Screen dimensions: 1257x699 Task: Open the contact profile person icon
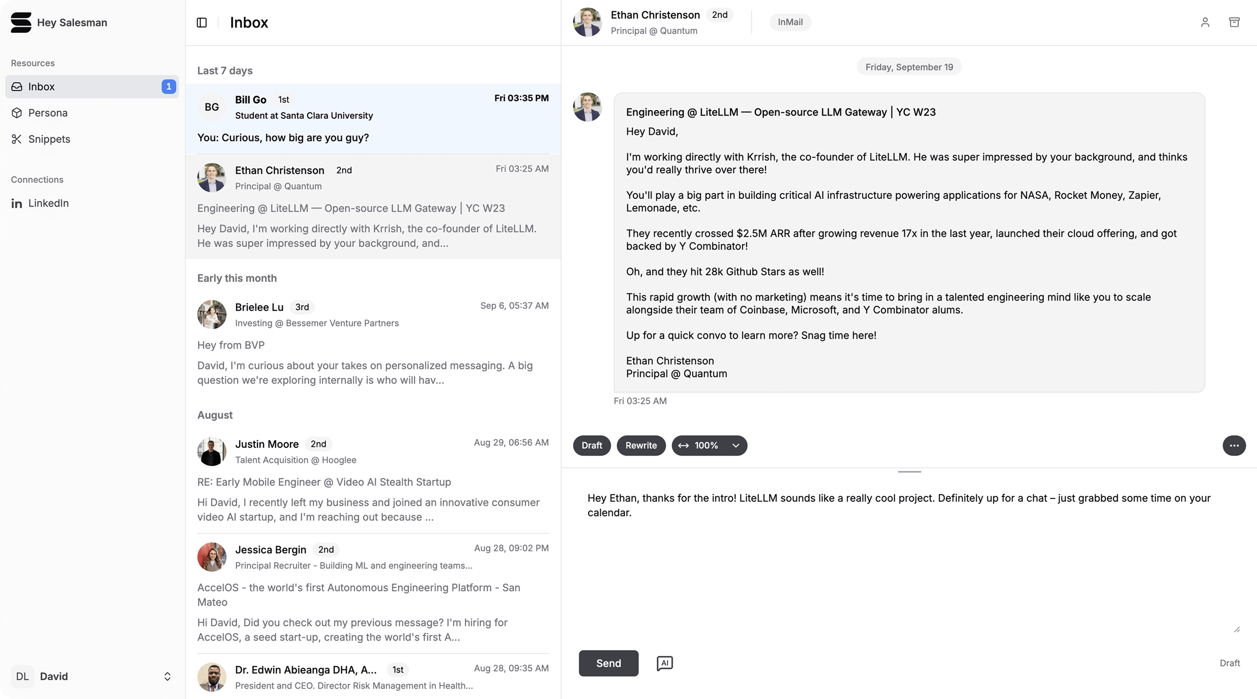pyautogui.click(x=1205, y=23)
